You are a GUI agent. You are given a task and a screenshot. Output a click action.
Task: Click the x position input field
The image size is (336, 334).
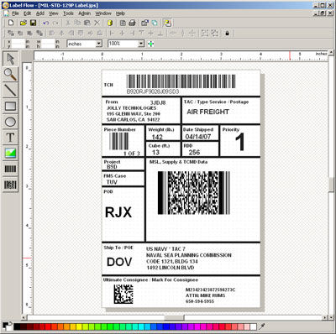(18, 42)
